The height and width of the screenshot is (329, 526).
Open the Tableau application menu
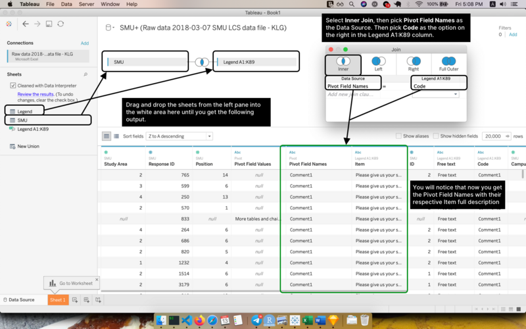pyautogui.click(x=30, y=4)
